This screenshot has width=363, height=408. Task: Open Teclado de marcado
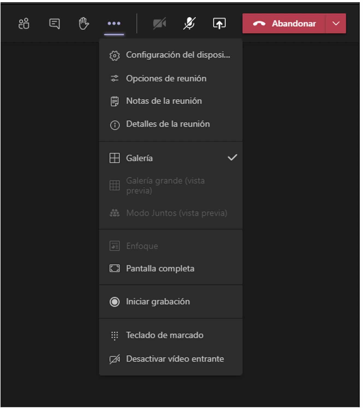(x=171, y=335)
